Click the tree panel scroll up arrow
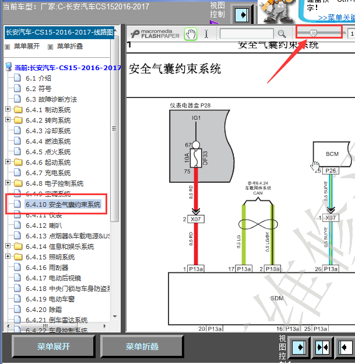The height and width of the screenshot is (364, 355). click(x=115, y=30)
